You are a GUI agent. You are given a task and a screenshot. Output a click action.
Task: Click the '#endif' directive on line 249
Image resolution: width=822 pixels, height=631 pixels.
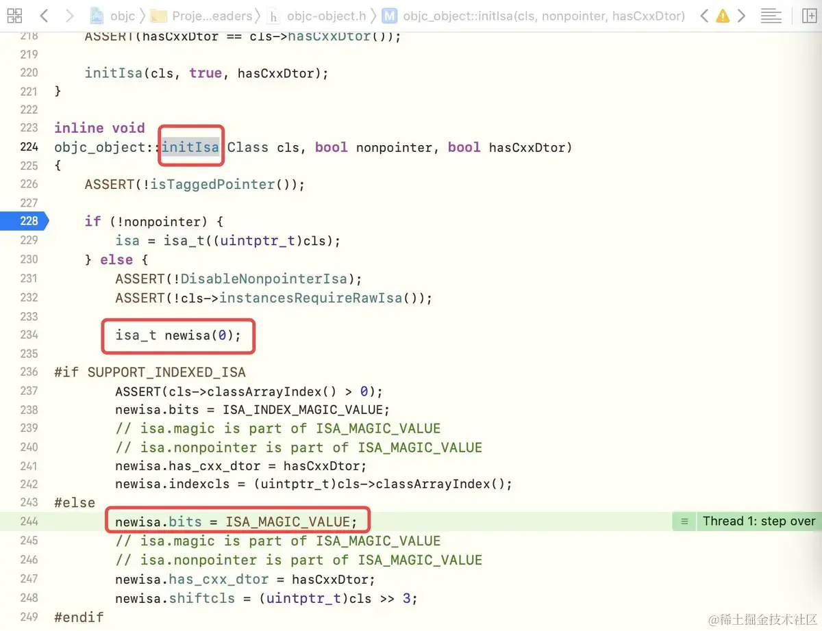point(79,617)
